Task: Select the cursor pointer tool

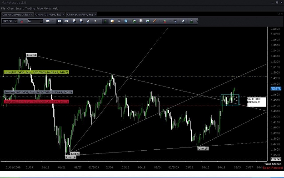Action: tap(88, 21)
